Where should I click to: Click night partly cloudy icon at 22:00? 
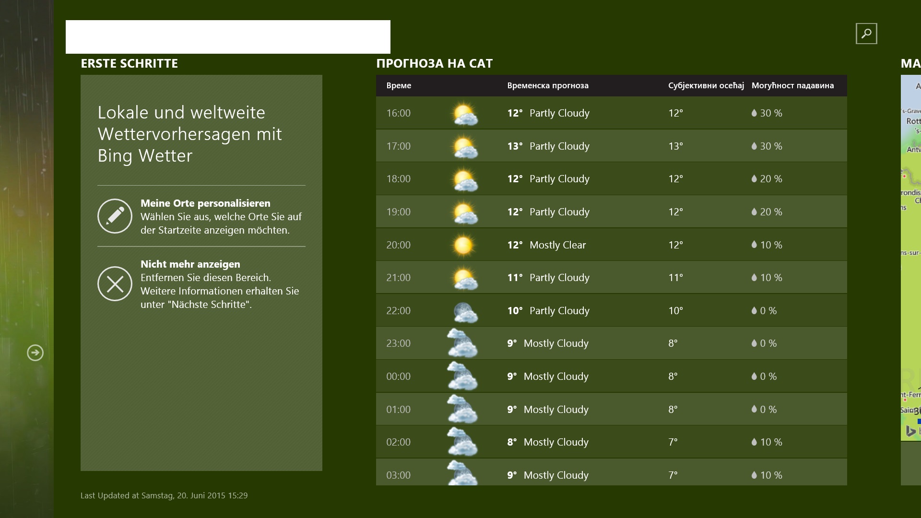pyautogui.click(x=464, y=311)
